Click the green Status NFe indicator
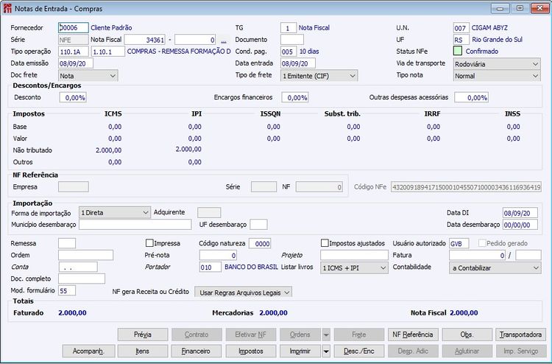552x364 pixels. [x=458, y=52]
